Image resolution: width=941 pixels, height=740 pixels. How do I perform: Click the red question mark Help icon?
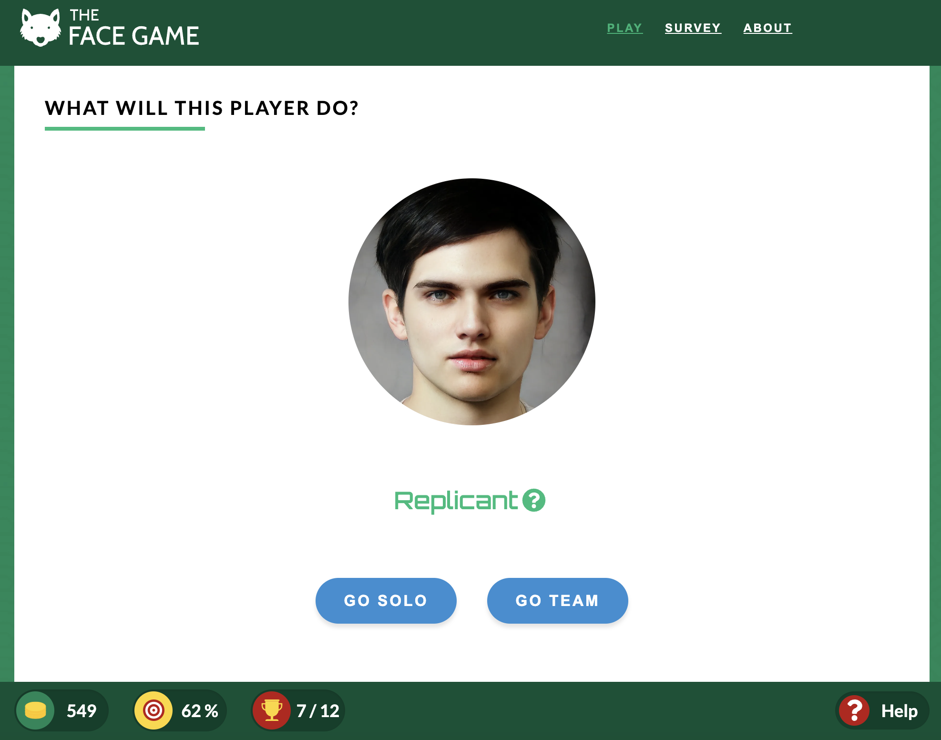point(854,710)
